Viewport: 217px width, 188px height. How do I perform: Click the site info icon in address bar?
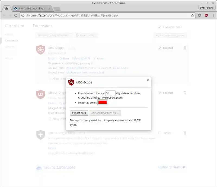(x=23, y=15)
